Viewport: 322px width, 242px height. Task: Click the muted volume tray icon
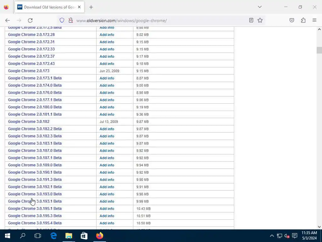click(x=287, y=236)
